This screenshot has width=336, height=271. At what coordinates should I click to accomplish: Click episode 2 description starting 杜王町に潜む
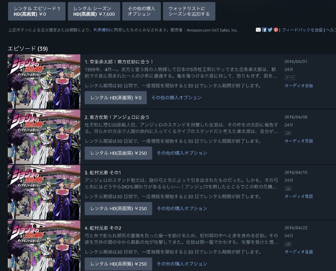point(181,128)
